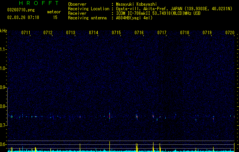The height and width of the screenshot is (152, 239).
Task: Click the 'Receiving Location' label
Action: 89,9
